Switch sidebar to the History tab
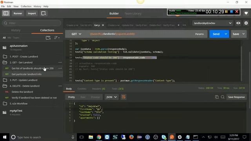251x141 pixels. click(x=16, y=30)
